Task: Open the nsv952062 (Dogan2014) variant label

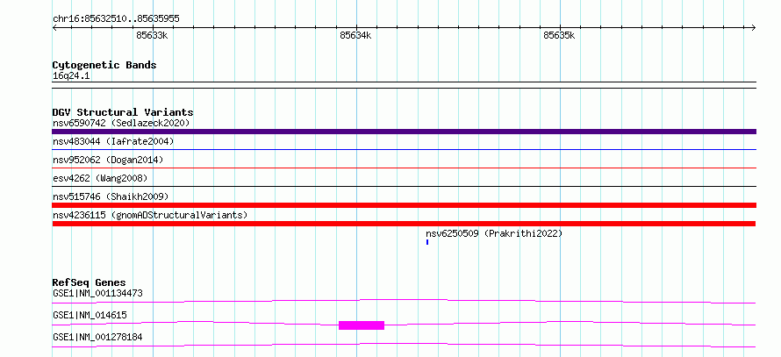Action: (x=108, y=160)
